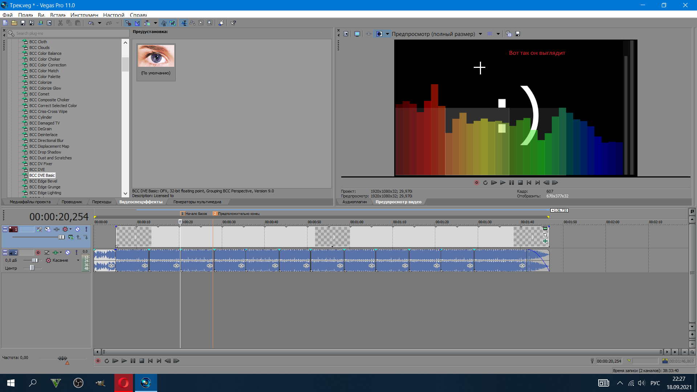Copy preview snapshot to clipboard icon
Screen dimensions: 697x392
point(509,34)
